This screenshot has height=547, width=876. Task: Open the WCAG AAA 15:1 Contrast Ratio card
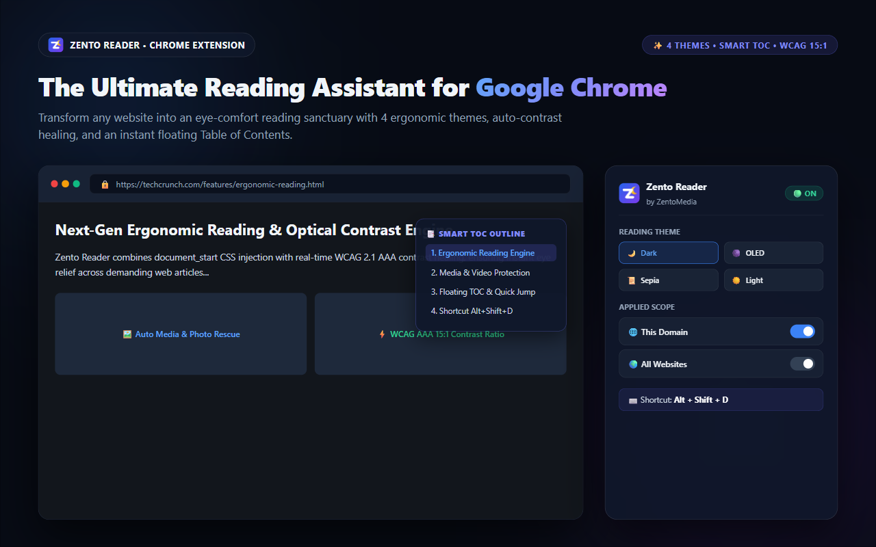tap(441, 334)
